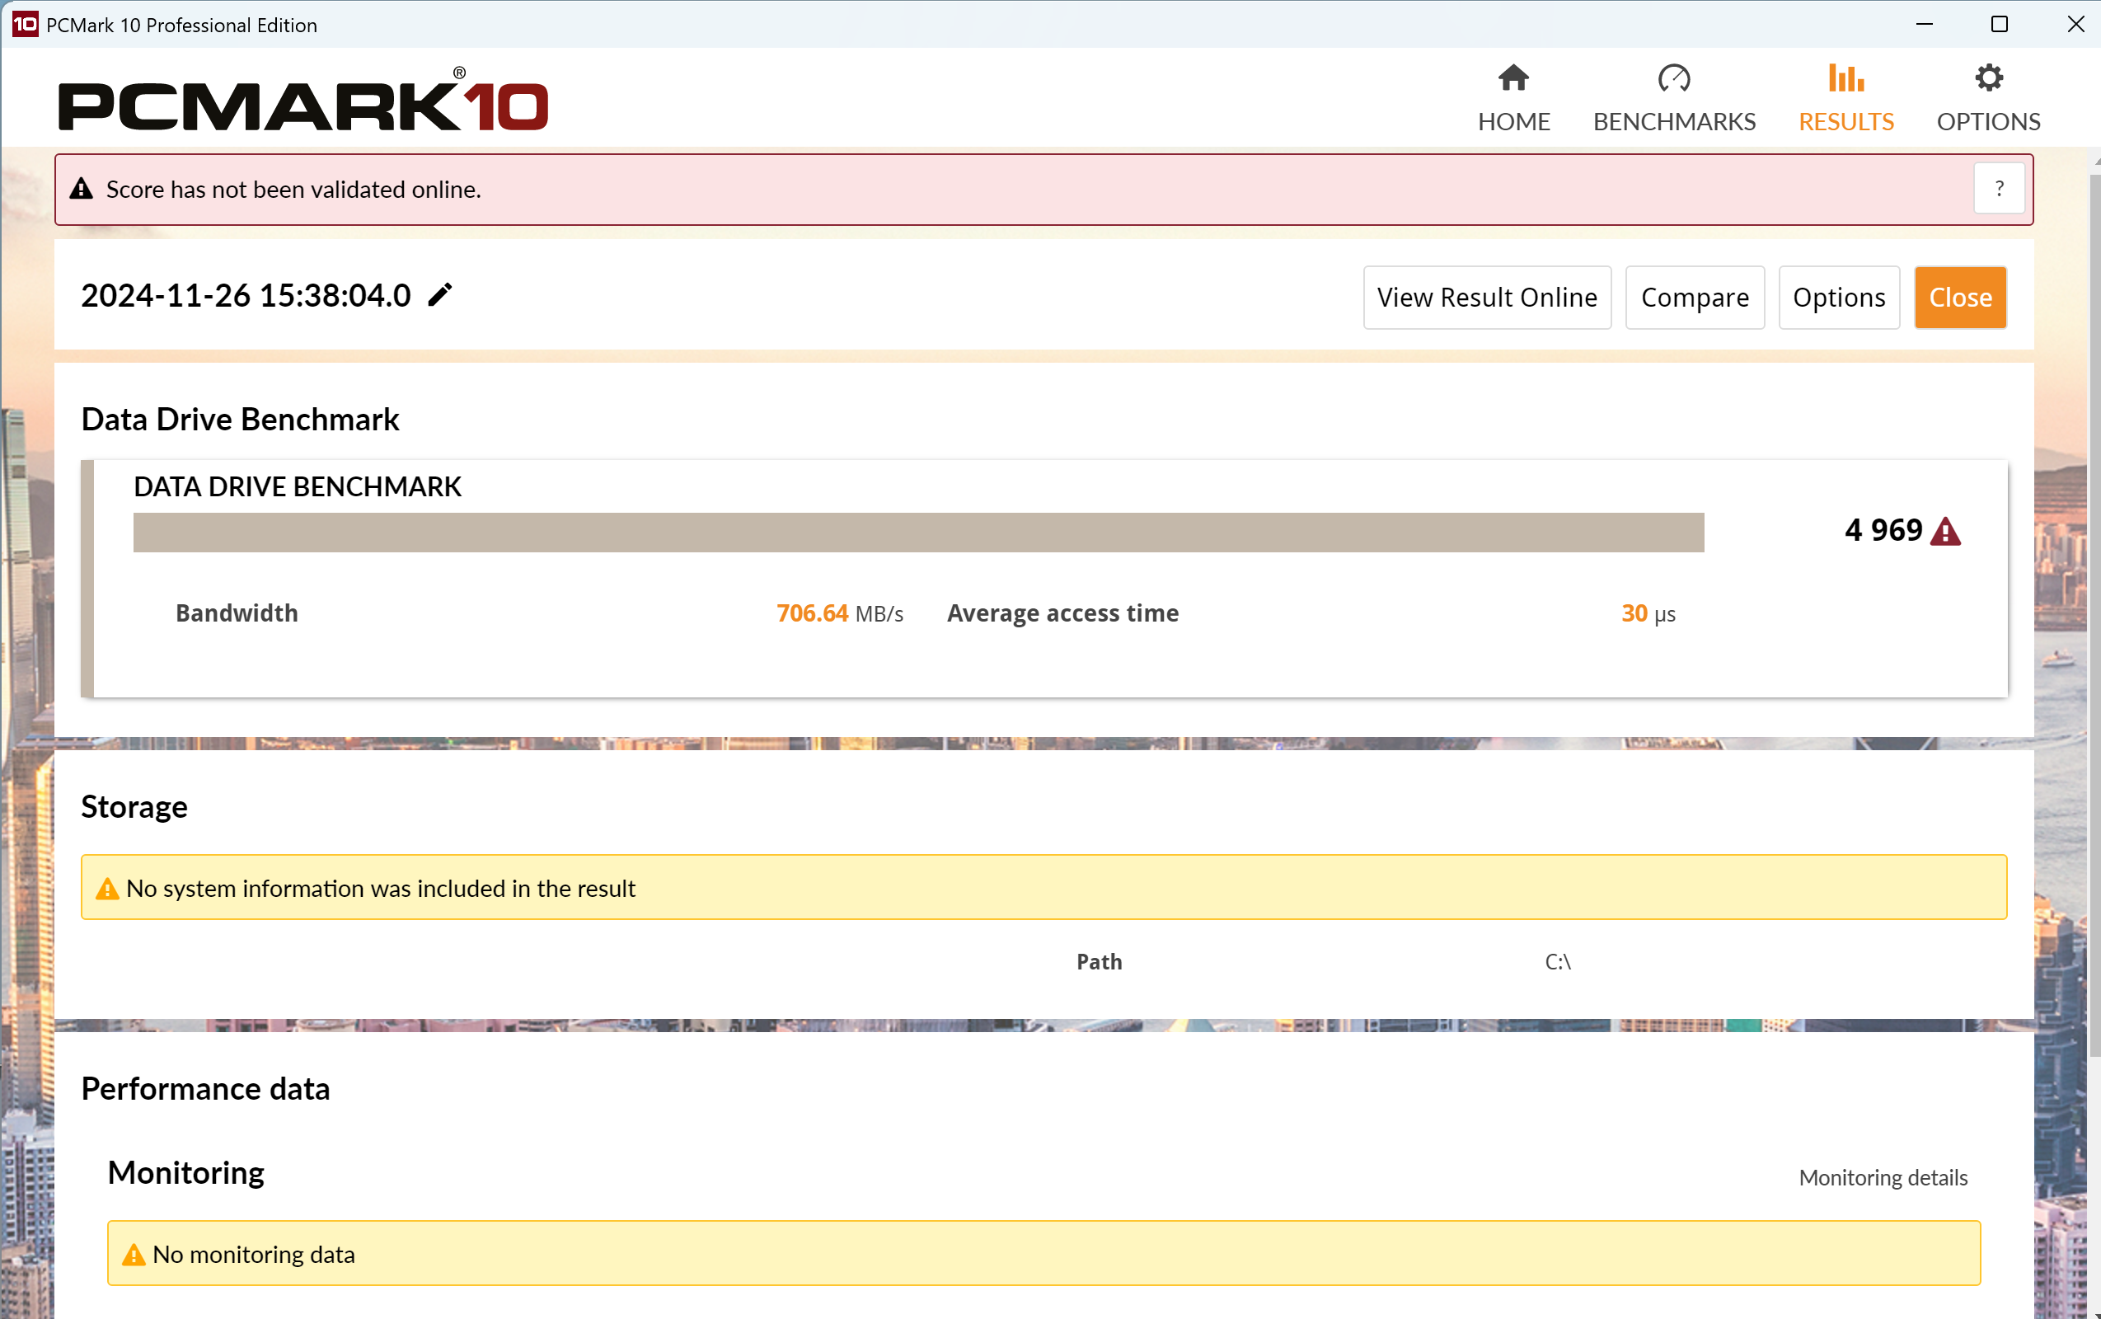Viewport: 2101px width, 1319px height.
Task: Switch to the BENCHMARKS tab
Action: (1674, 121)
